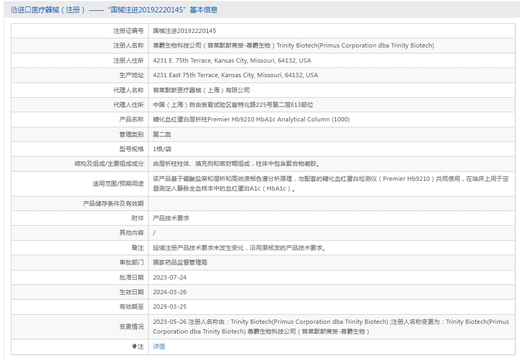The height and width of the screenshot is (360, 520).
Task: Select change record text dated 2023-05-26
Action: coord(331,327)
